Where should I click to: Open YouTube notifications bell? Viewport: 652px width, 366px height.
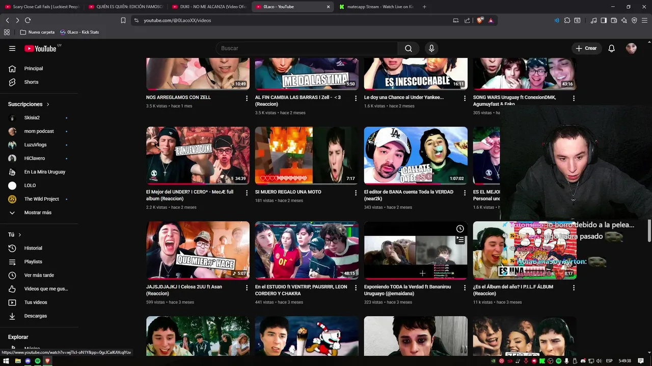[x=612, y=48]
